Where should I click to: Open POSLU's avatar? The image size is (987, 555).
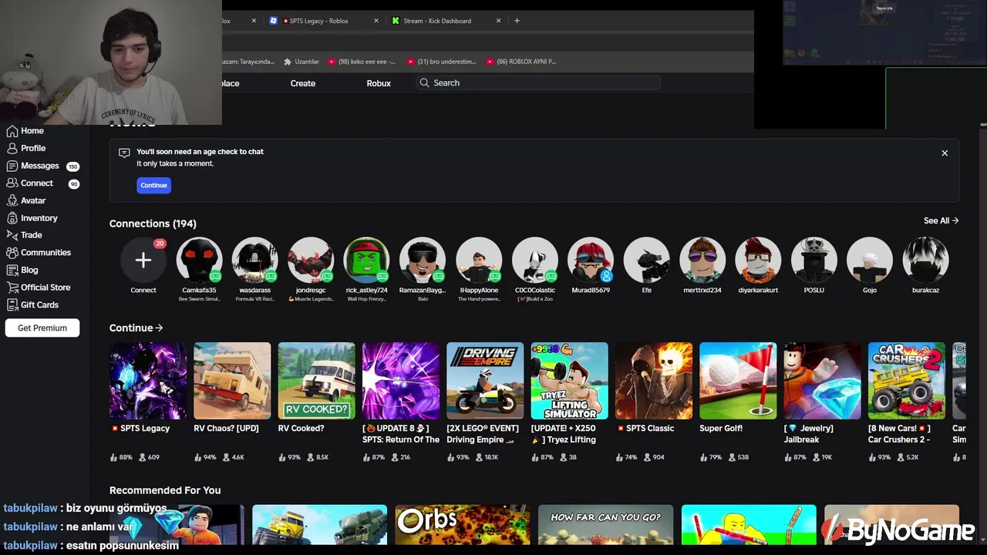pyautogui.click(x=814, y=261)
